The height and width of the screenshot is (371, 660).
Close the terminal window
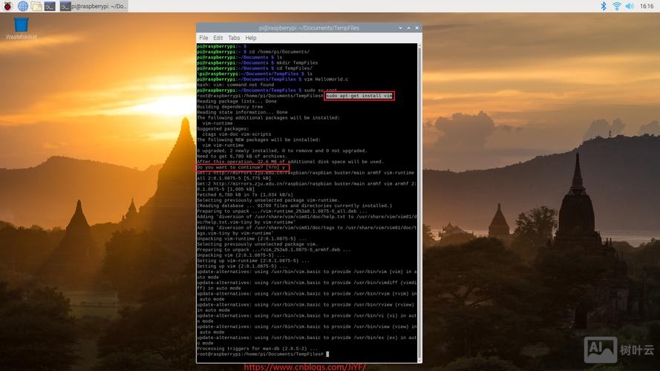(415, 27)
